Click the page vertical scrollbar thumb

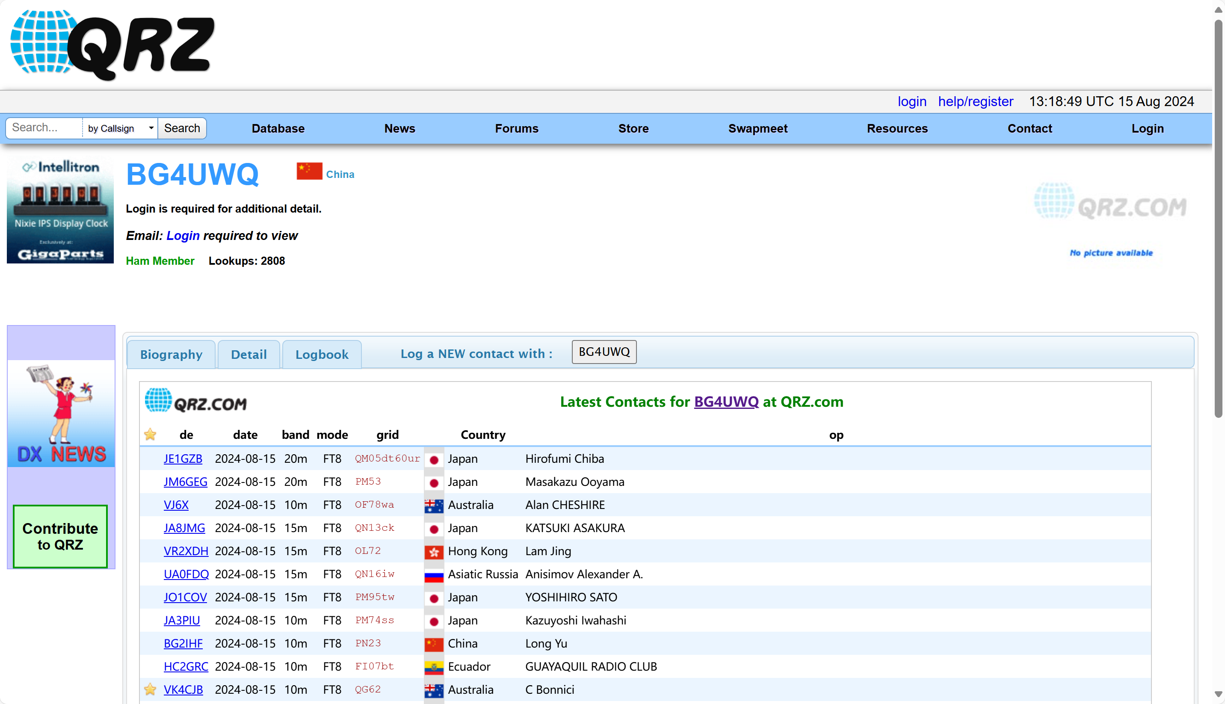[x=1218, y=218]
